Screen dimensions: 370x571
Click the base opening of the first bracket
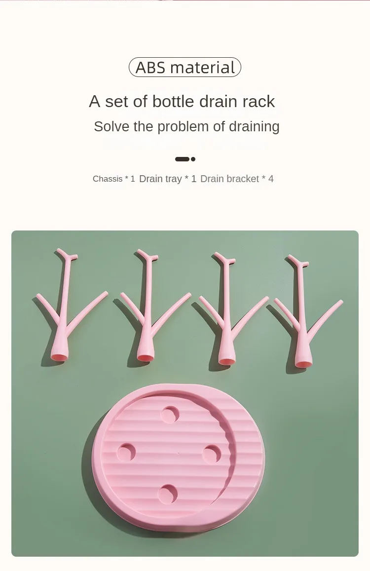[59, 357]
